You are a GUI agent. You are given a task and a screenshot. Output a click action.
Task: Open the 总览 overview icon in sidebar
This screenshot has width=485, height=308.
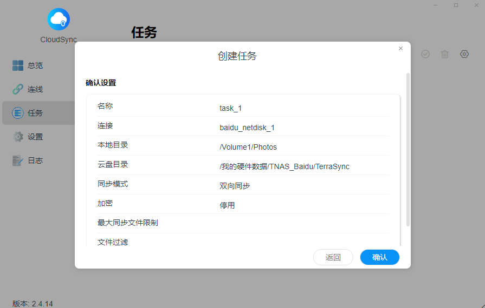[x=18, y=65]
